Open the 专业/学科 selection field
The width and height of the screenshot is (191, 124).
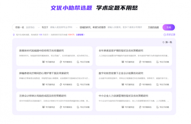[64, 27]
